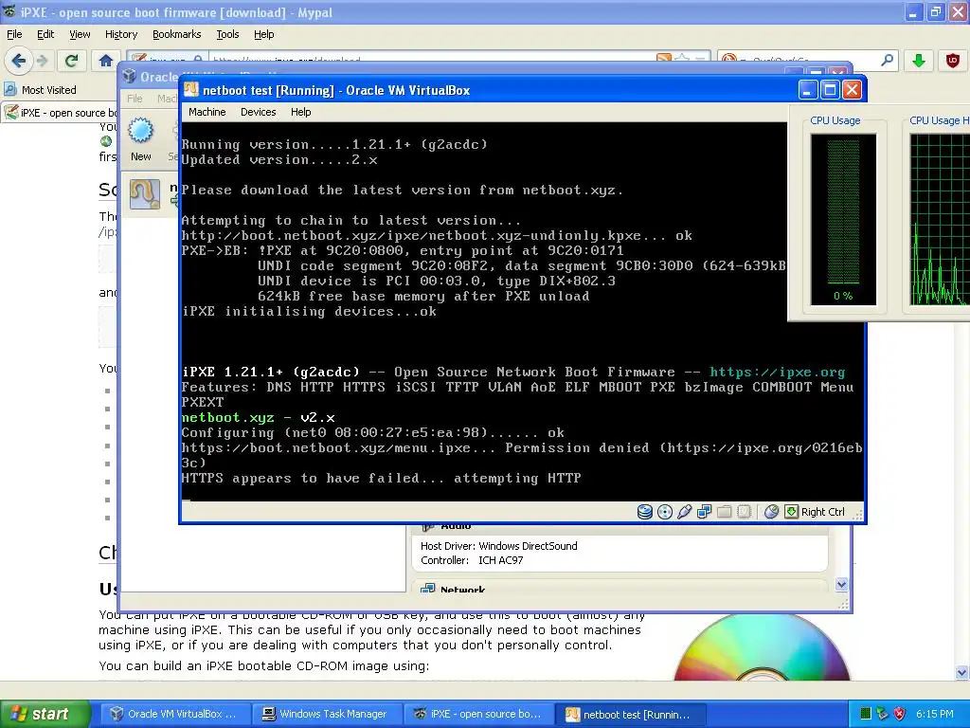Select the netboot VM icon in VirtualBox Manager list
The height and width of the screenshot is (728, 970).
coord(145,193)
